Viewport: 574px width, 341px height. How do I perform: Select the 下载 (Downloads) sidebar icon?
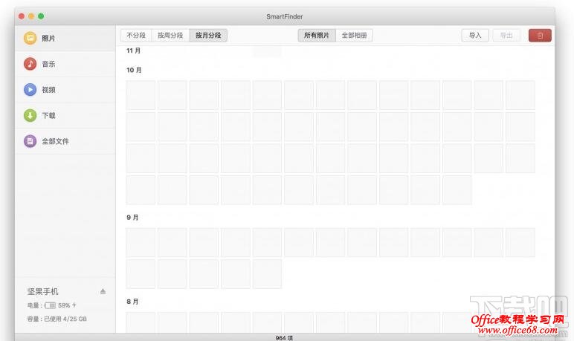tap(30, 115)
